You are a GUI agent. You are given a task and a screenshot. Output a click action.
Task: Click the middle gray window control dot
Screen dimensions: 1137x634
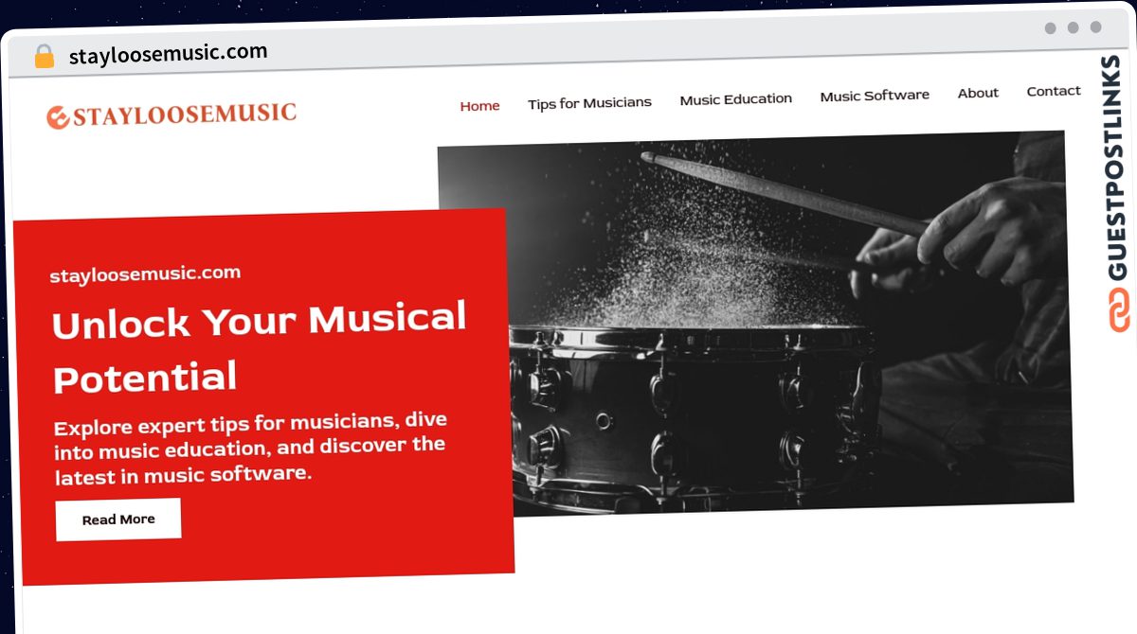1074,27
